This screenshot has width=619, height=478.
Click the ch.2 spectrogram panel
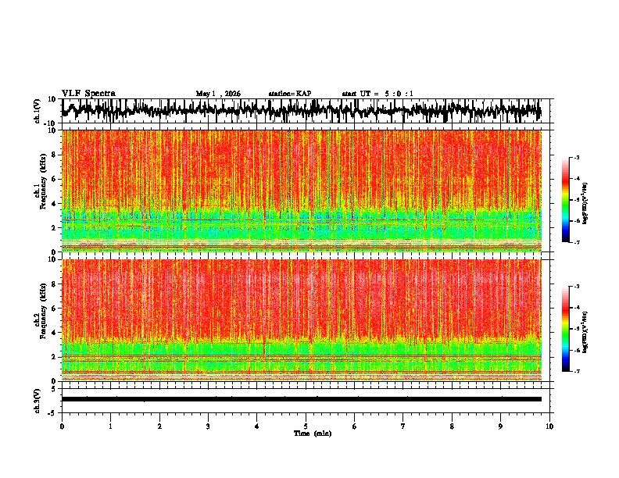(x=301, y=320)
